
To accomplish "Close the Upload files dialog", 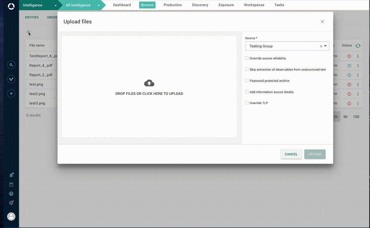I will pyautogui.click(x=323, y=21).
